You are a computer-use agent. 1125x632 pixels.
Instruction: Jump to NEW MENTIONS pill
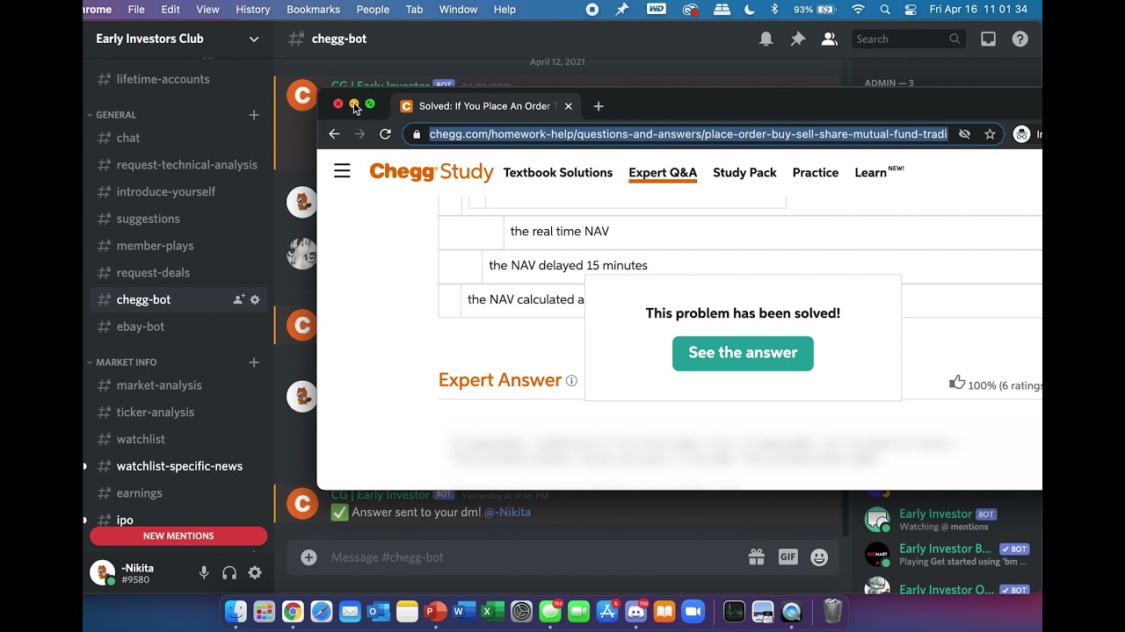(x=178, y=535)
